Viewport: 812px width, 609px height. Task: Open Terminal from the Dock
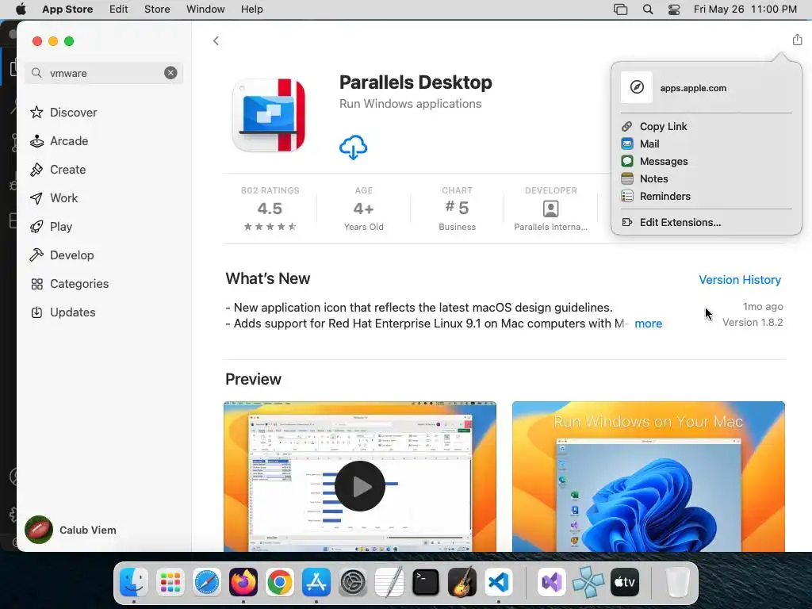coord(426,582)
